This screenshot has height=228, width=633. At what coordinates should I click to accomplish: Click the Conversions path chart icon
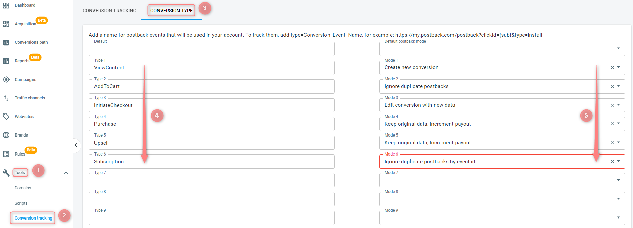click(x=6, y=42)
